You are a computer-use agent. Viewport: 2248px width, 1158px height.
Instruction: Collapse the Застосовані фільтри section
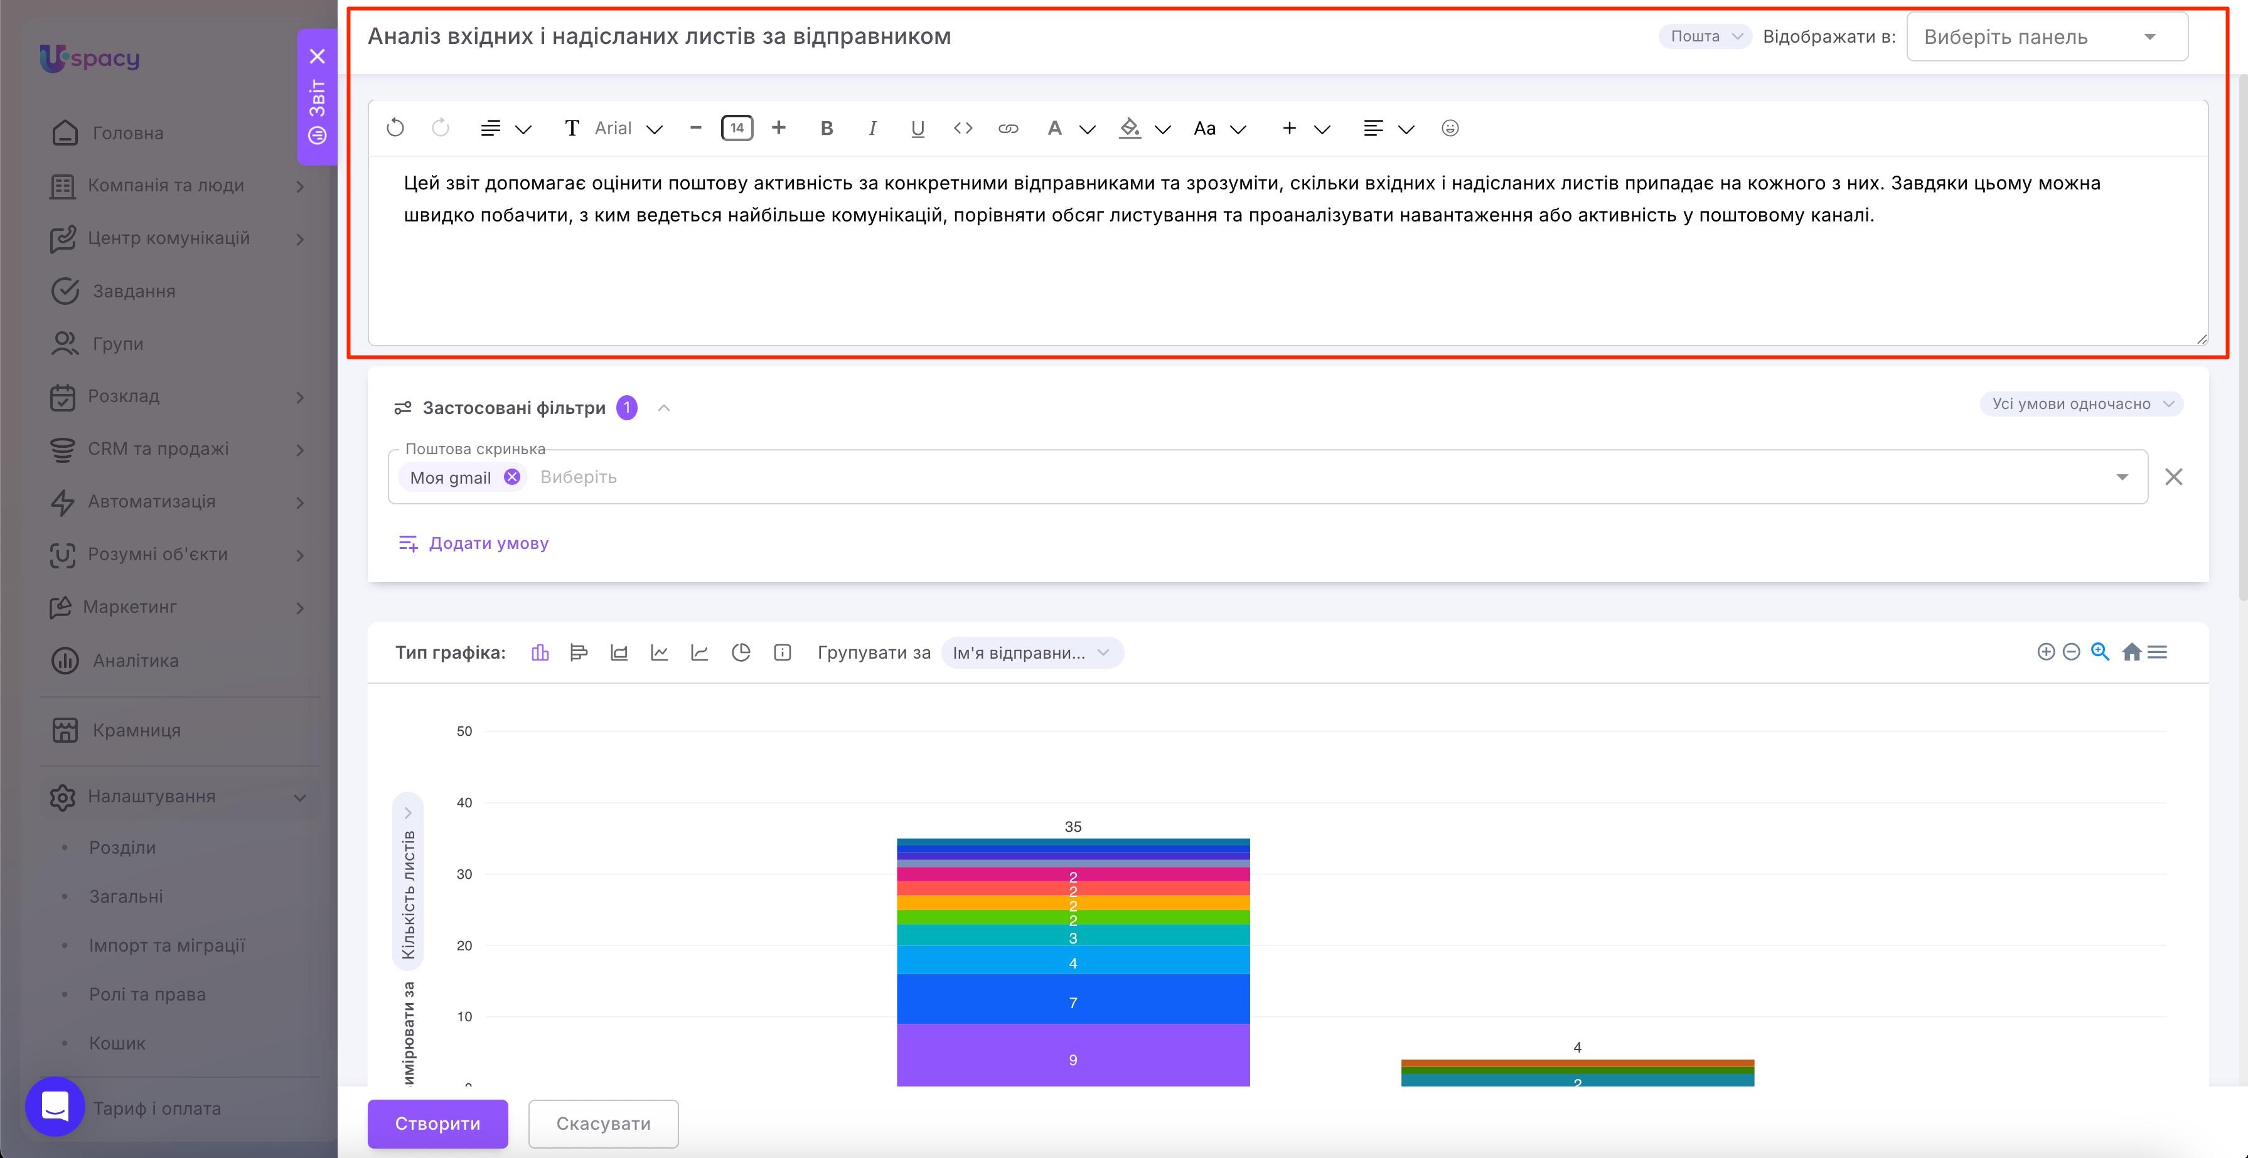664,408
